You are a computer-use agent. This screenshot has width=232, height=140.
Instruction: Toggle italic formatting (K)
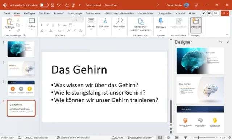click(47, 25)
